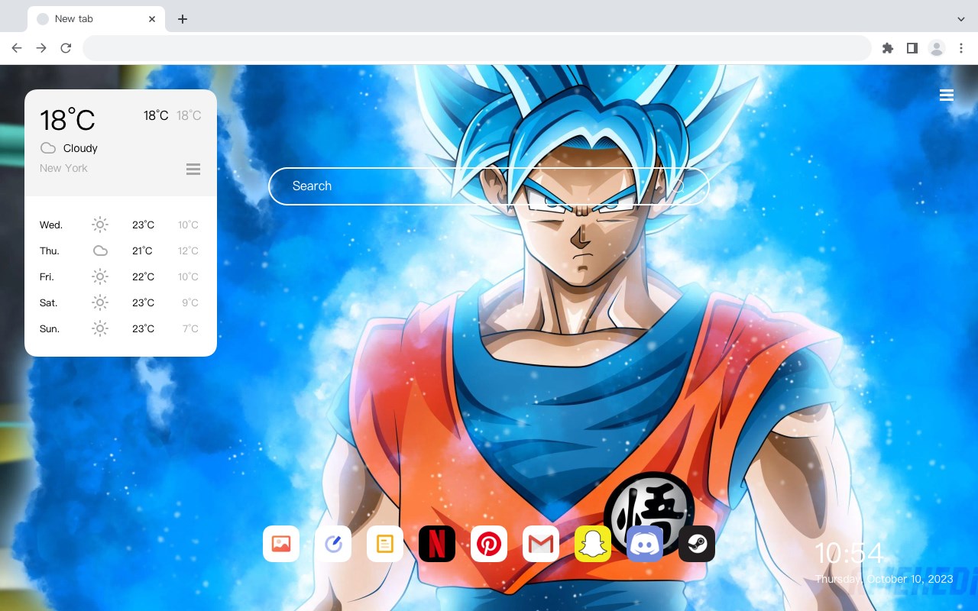Open the Gmail shortcut

tap(541, 544)
